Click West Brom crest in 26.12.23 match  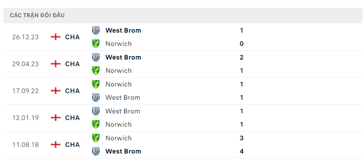(96, 30)
